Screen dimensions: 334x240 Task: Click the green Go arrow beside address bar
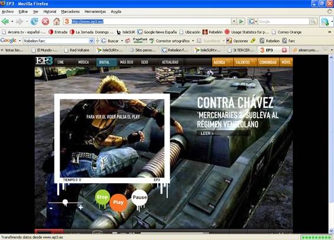click(241, 21)
